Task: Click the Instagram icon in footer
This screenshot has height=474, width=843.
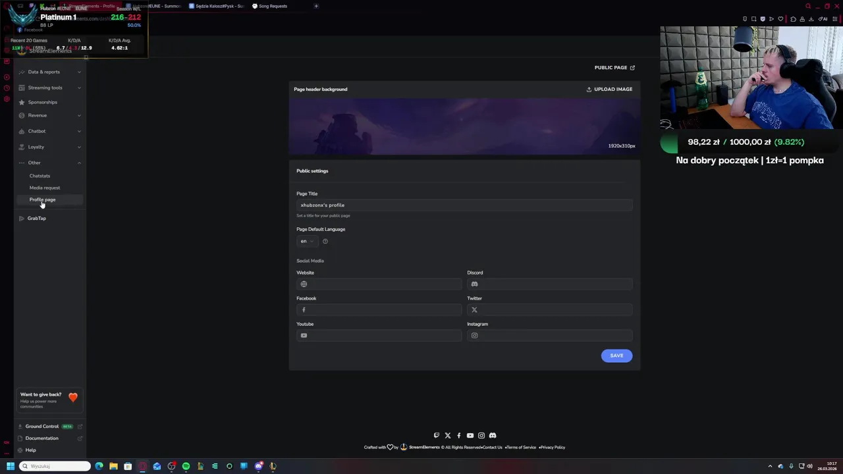Action: click(x=481, y=435)
